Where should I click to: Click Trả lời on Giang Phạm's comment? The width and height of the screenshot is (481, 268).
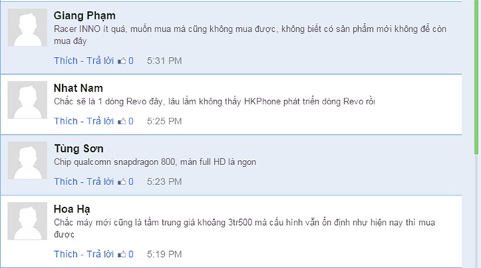click(100, 61)
